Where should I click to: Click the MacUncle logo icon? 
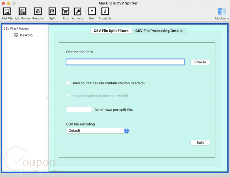tap(222, 11)
